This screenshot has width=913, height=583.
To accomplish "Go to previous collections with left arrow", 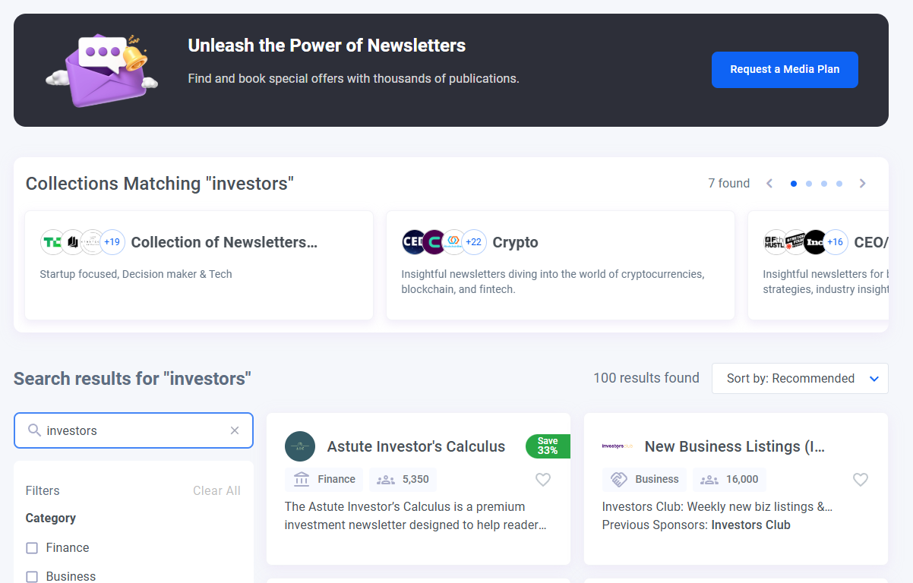I will (769, 184).
